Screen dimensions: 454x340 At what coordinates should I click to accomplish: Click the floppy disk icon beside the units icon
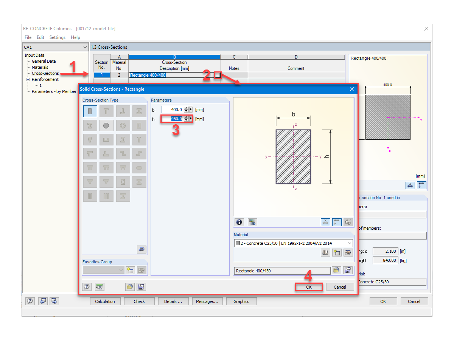pyautogui.click(x=141, y=287)
